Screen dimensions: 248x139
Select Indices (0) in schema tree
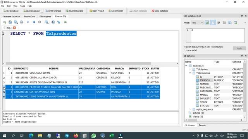point(198,113)
